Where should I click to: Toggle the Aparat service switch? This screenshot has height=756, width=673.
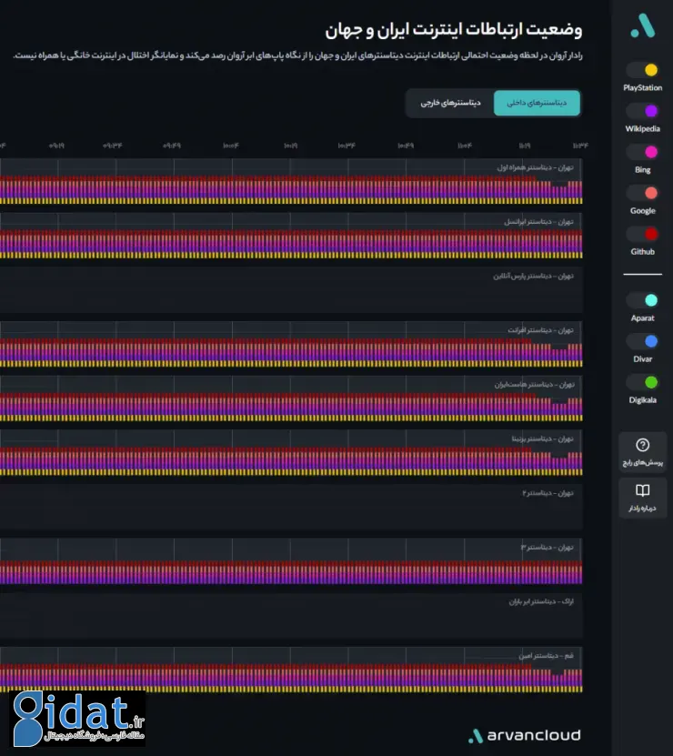pos(643,300)
